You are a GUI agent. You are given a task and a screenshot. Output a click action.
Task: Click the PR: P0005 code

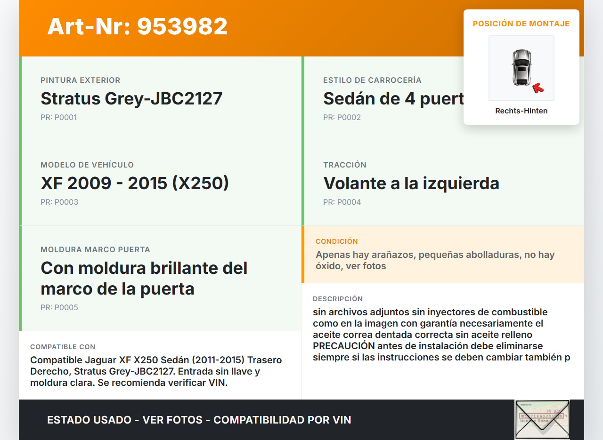click(x=59, y=308)
